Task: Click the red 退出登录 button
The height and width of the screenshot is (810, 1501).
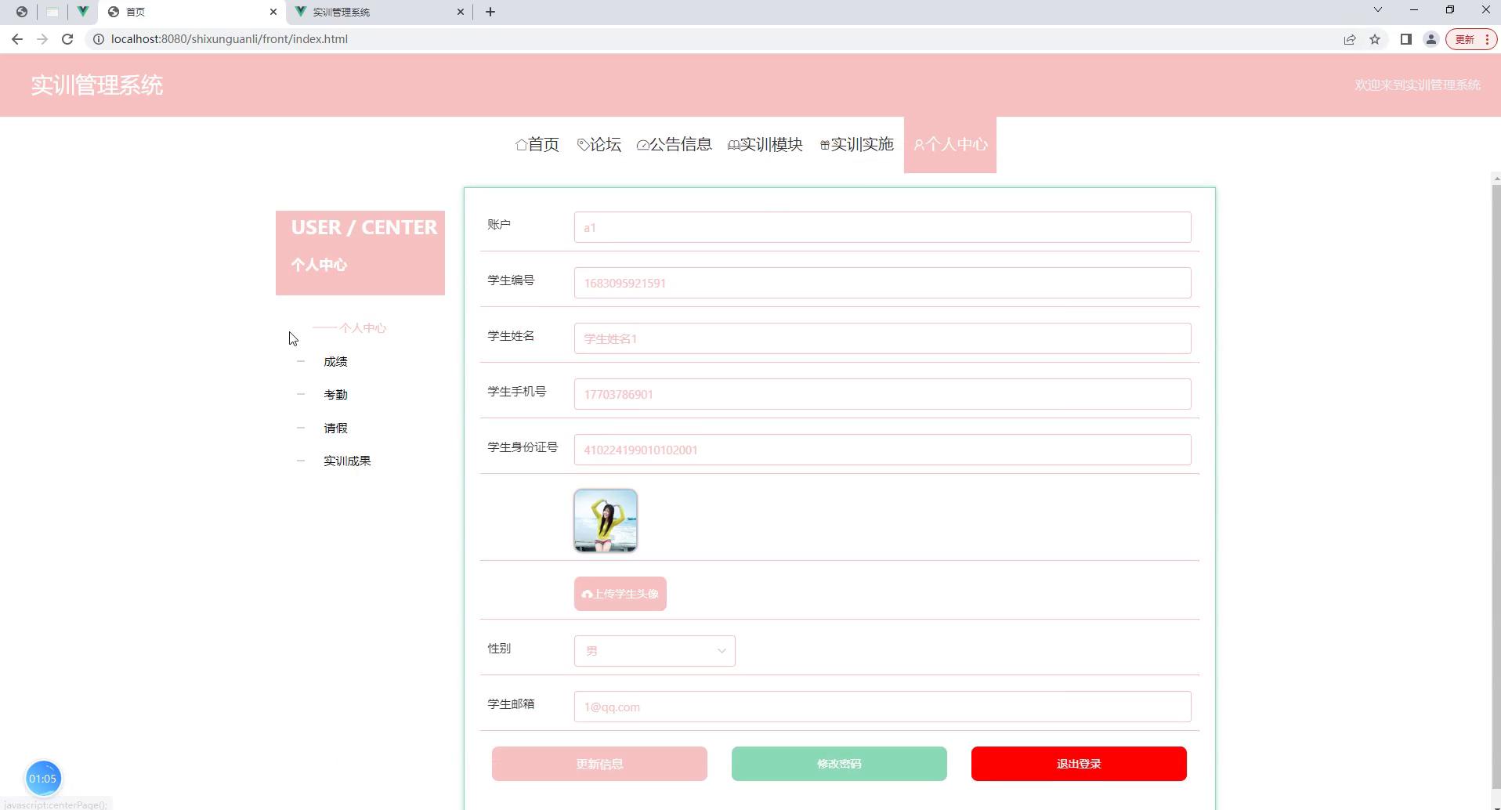Action: point(1079,764)
